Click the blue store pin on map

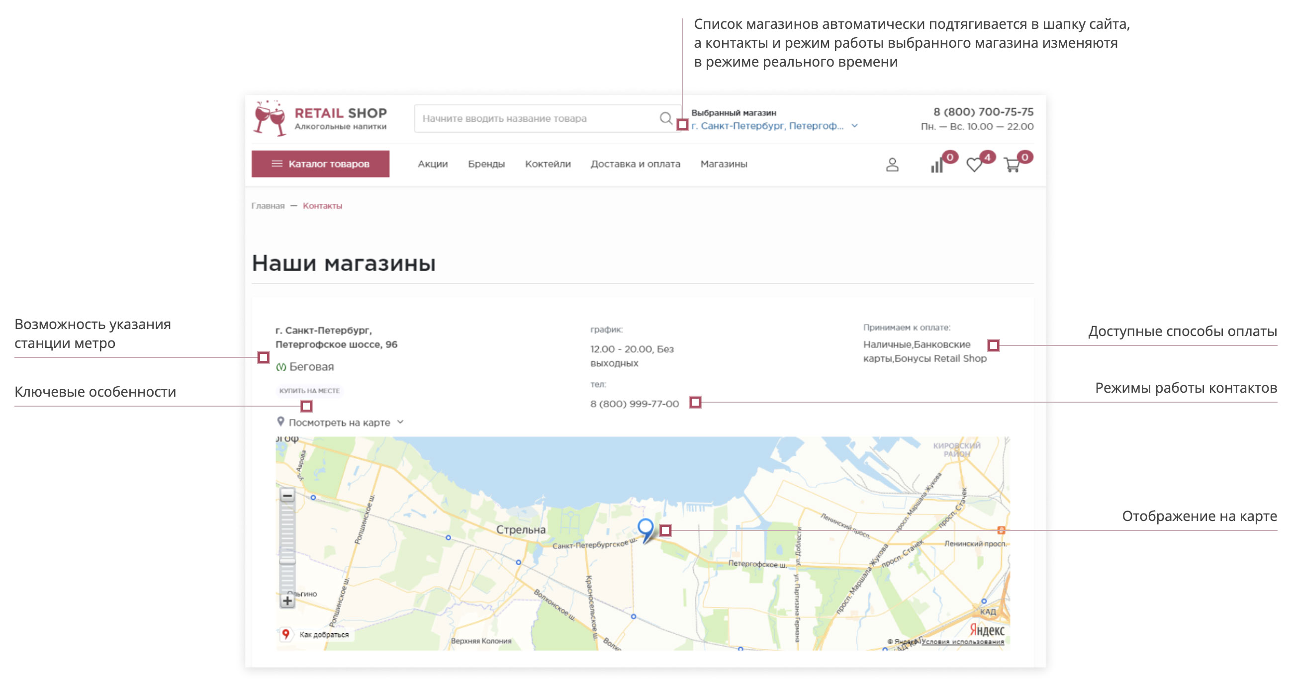(645, 527)
